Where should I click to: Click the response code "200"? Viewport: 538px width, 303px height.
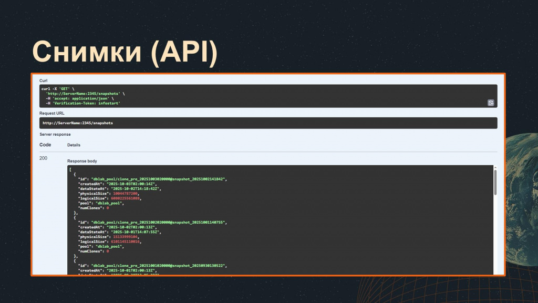pos(43,158)
